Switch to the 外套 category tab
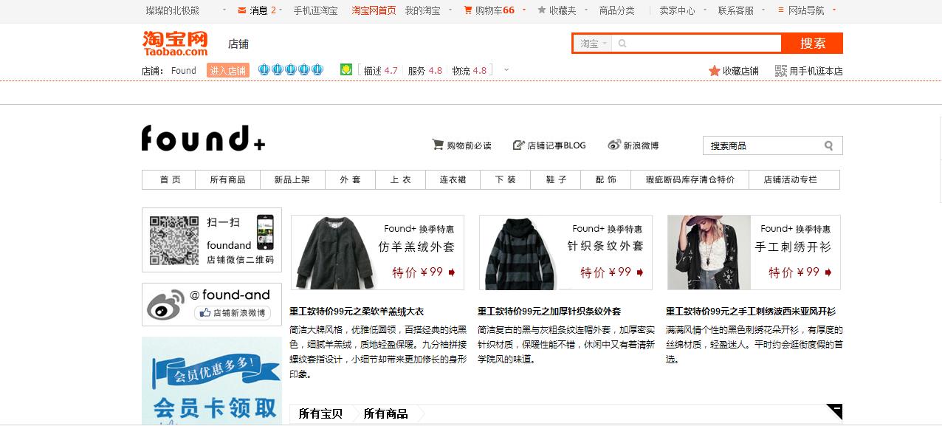This screenshot has width=942, height=426. tap(349, 179)
